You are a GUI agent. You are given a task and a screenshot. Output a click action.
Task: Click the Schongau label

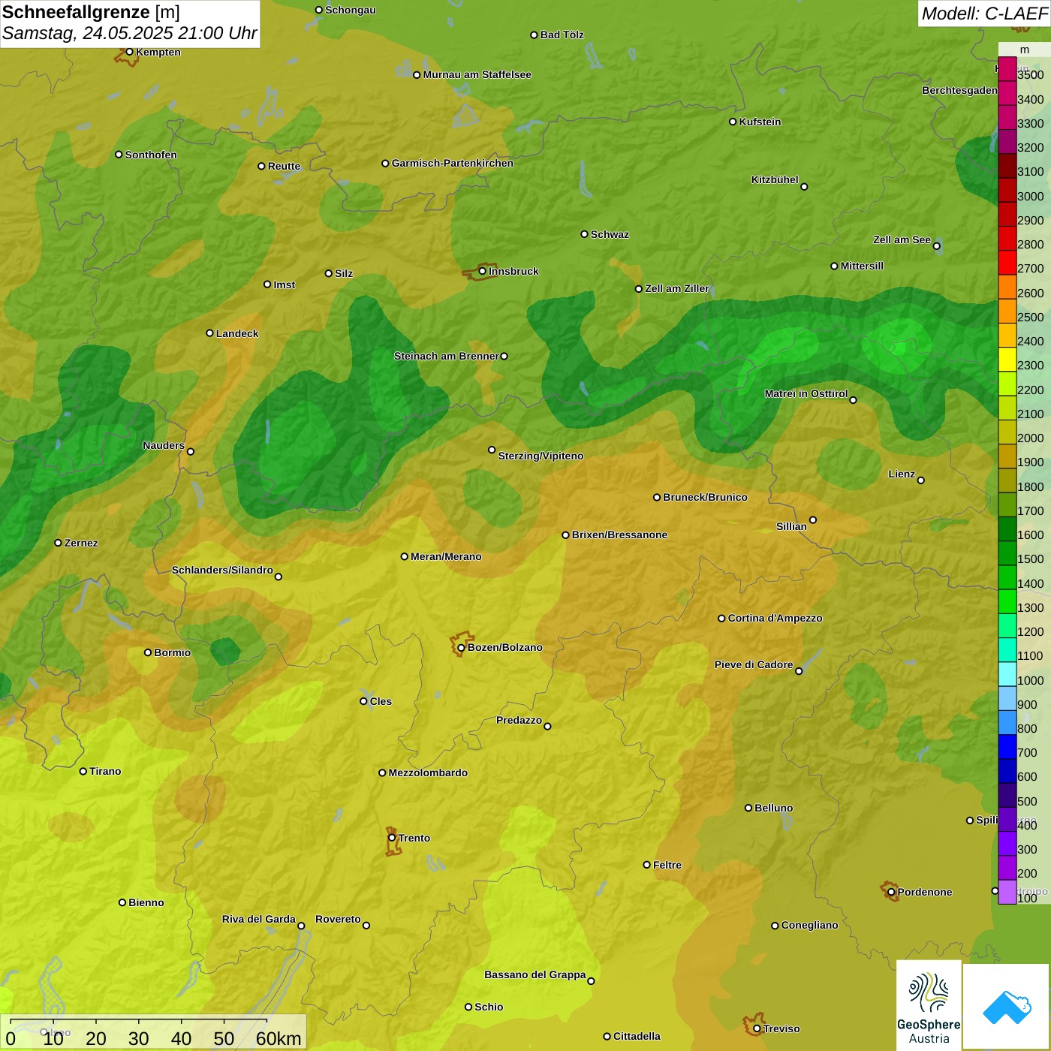351,10
